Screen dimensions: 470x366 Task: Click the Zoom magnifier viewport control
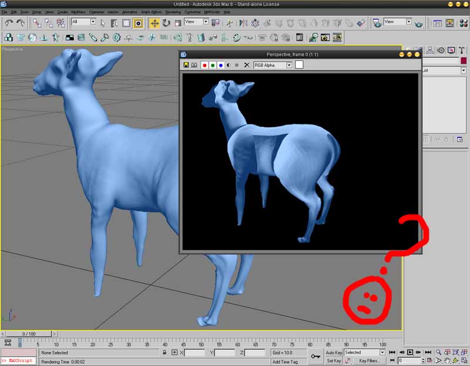(x=438, y=353)
